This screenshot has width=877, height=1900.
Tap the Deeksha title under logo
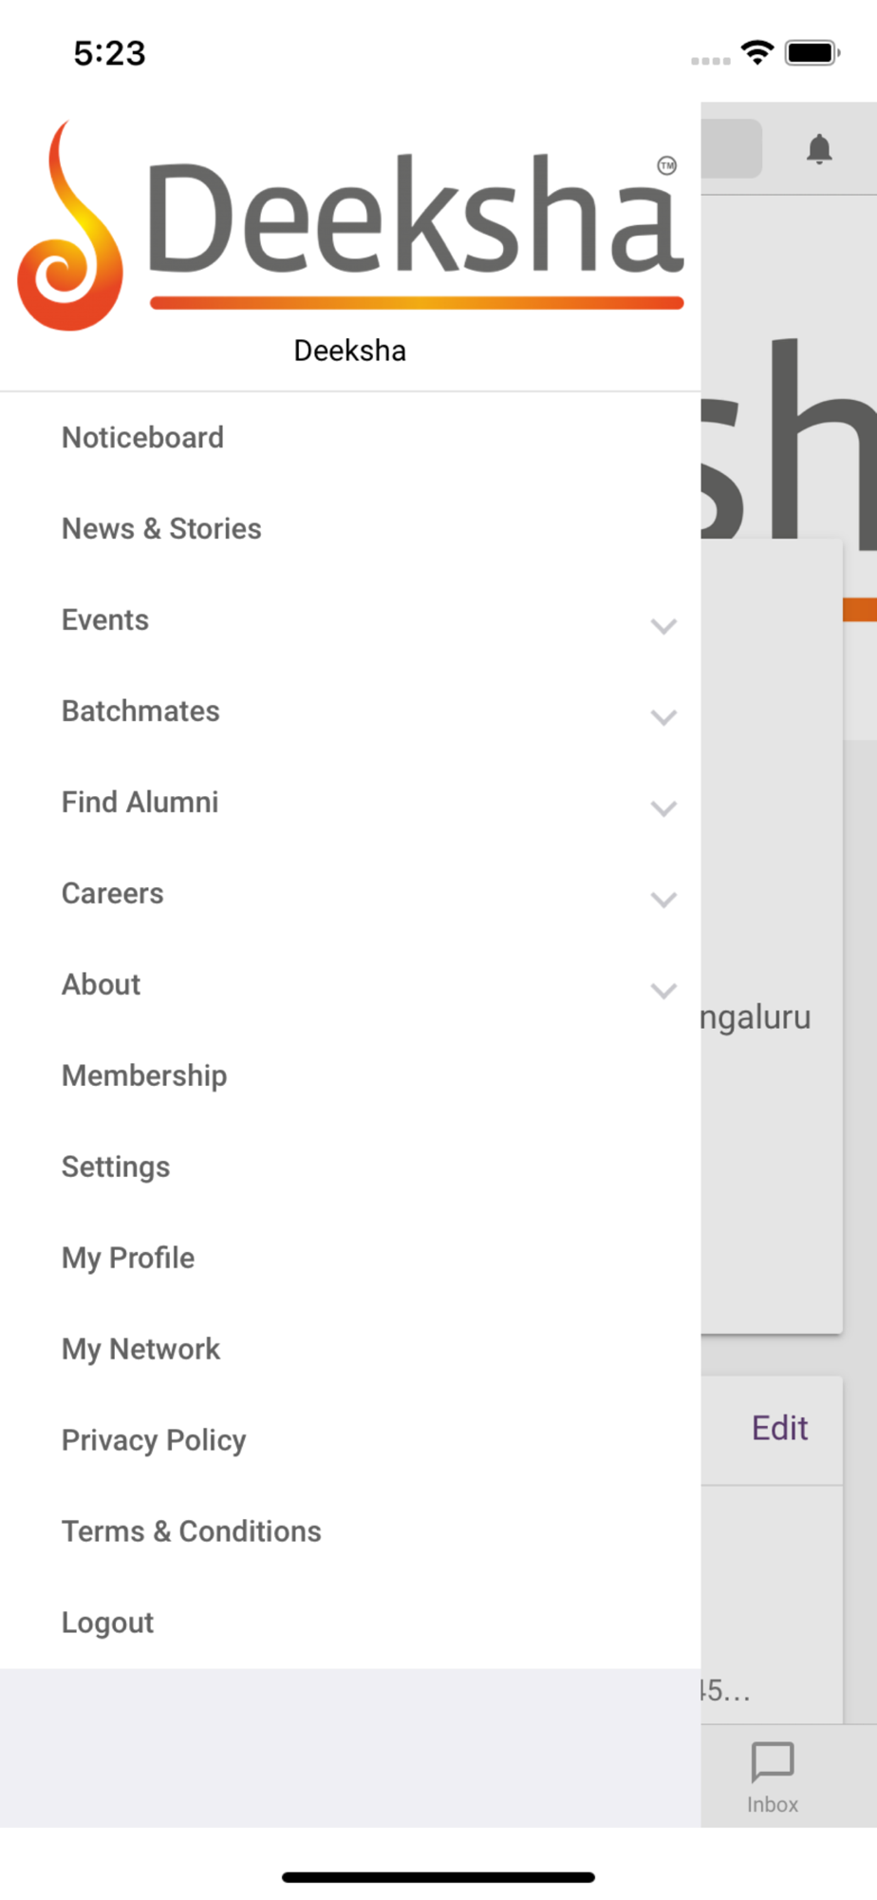350,351
